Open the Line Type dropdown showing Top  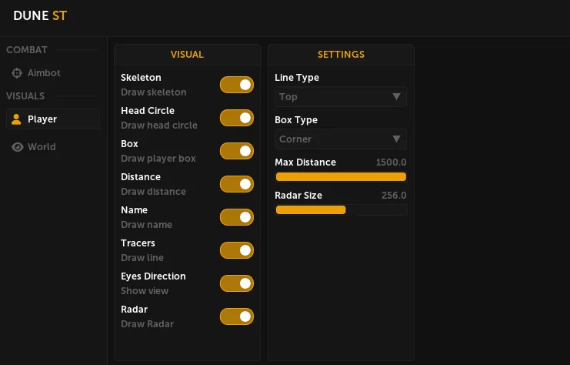(x=340, y=97)
